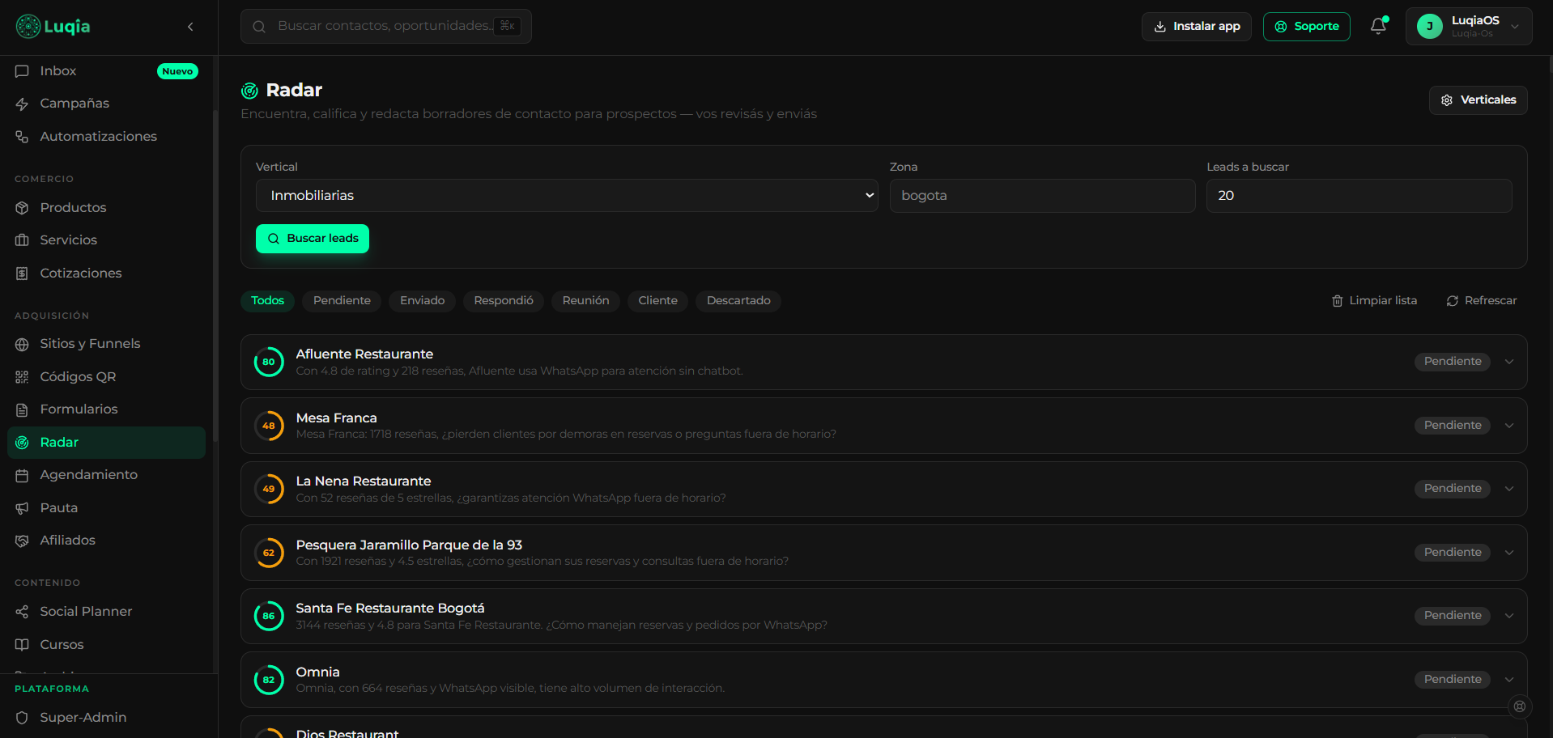Click the Radar icon in sidebar
This screenshot has width=1553, height=738.
point(22,443)
